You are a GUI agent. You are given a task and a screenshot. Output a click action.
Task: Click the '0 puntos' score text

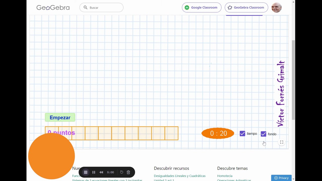(61, 132)
